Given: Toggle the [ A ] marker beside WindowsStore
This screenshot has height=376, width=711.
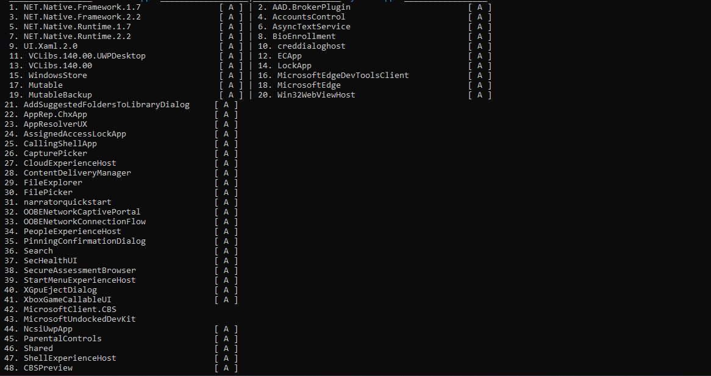Looking at the screenshot, I should click(231, 76).
